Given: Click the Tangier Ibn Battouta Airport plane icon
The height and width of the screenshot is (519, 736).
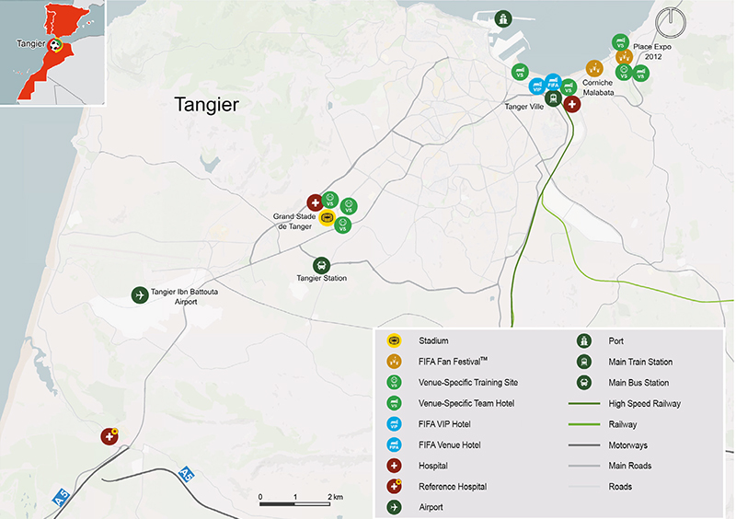Looking at the screenshot, I should (x=140, y=295).
